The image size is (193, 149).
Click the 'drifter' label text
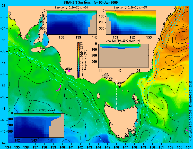[x=68, y=69]
